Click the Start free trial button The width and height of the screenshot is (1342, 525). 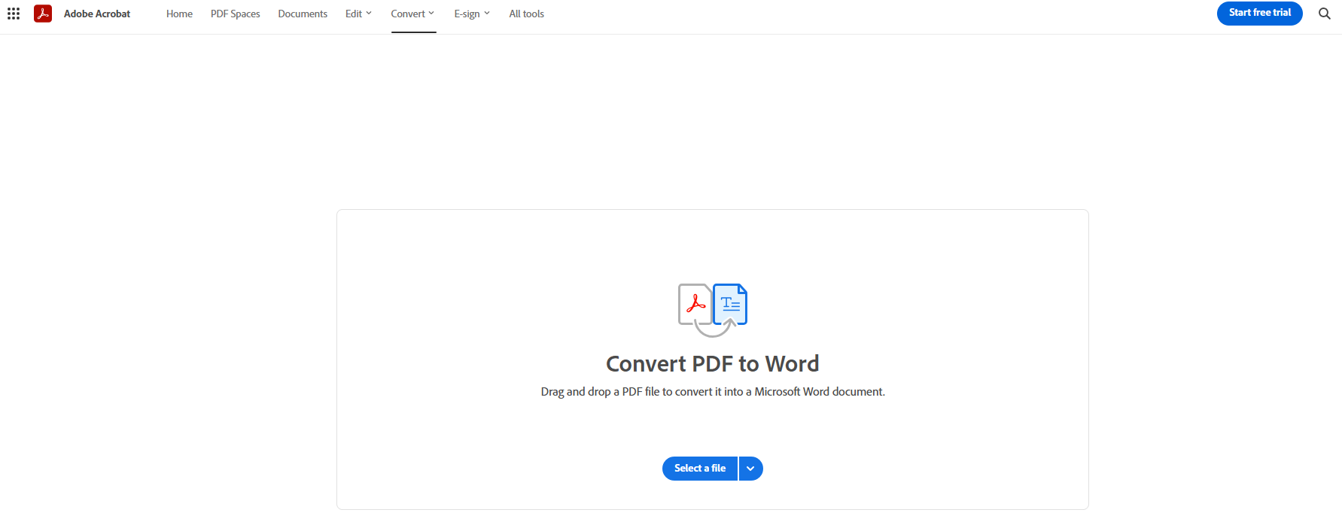1259,13
